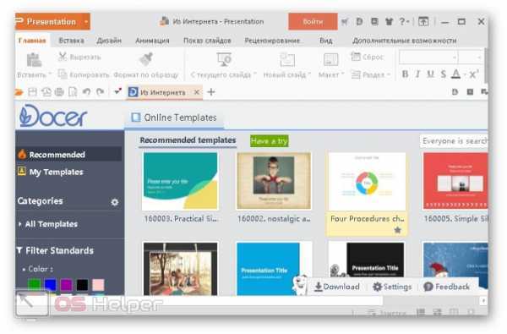Click the Bold formatting icon
The width and height of the screenshot is (507, 334).
click(x=405, y=74)
